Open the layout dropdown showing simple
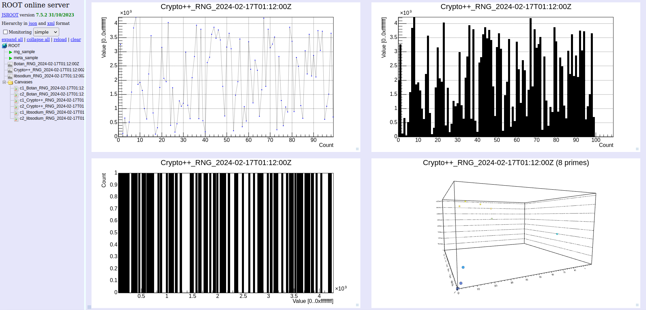Screen dimensions: 646x310 (x=46, y=32)
